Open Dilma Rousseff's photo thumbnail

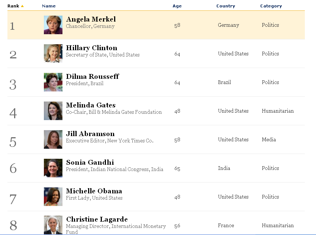[x=53, y=82]
